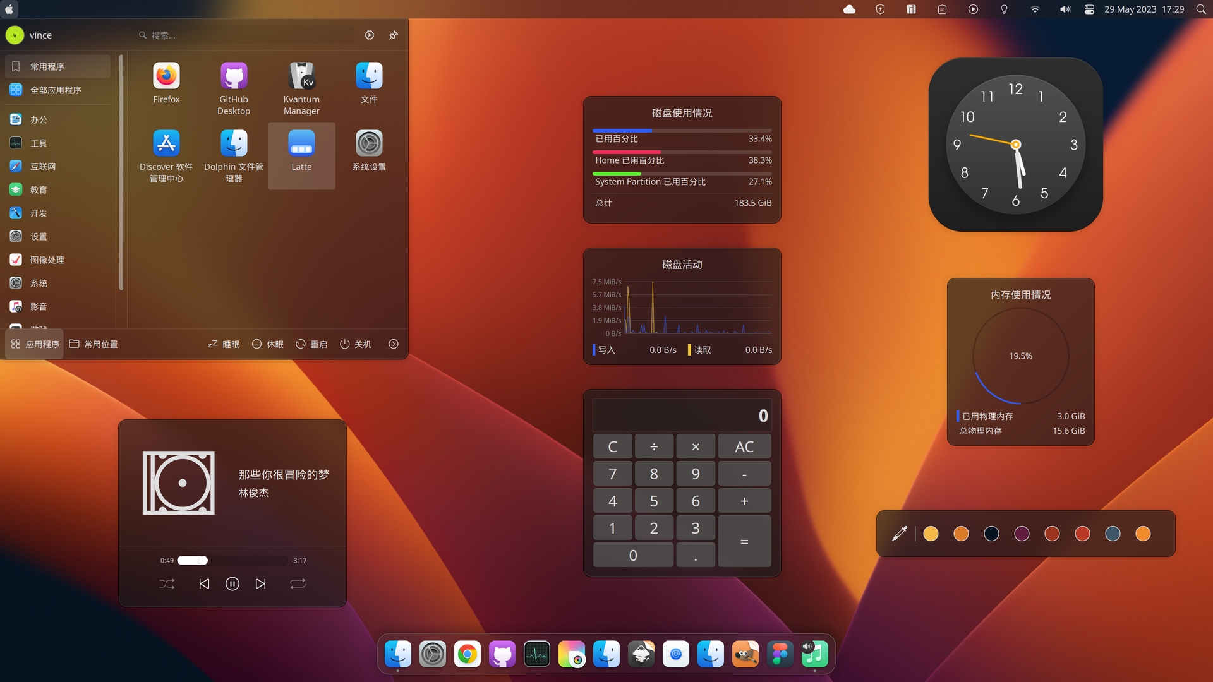Select the 常用程序 category
Screen dimensions: 1213x682
point(57,66)
